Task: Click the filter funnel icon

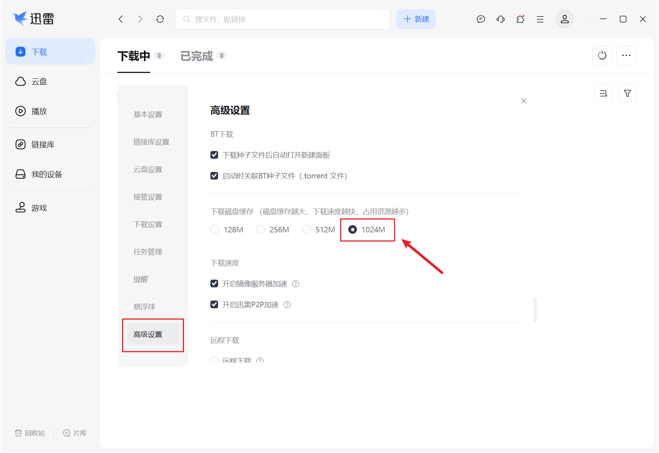Action: (x=627, y=93)
